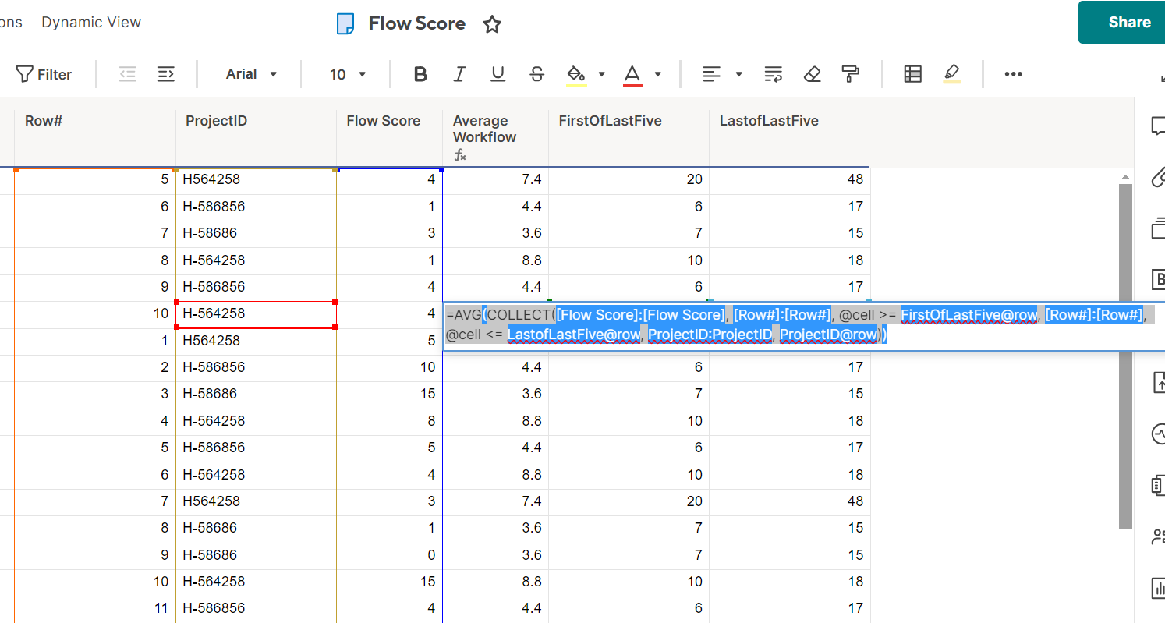Image resolution: width=1165 pixels, height=623 pixels.
Task: Open the font size 10 dropdown
Action: coord(348,74)
